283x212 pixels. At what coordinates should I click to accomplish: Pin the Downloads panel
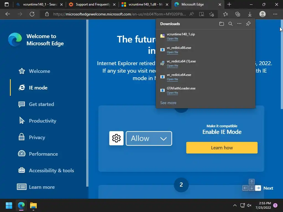coord(248,24)
